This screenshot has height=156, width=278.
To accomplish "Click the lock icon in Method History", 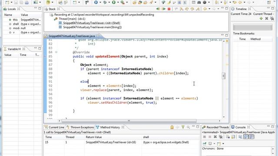I will pyautogui.click(x=172, y=127).
